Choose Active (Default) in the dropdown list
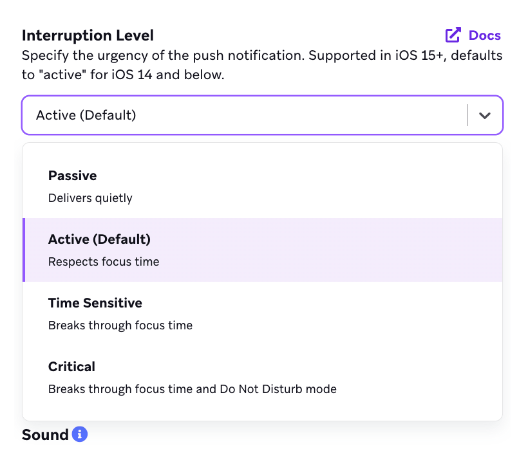 point(99,239)
